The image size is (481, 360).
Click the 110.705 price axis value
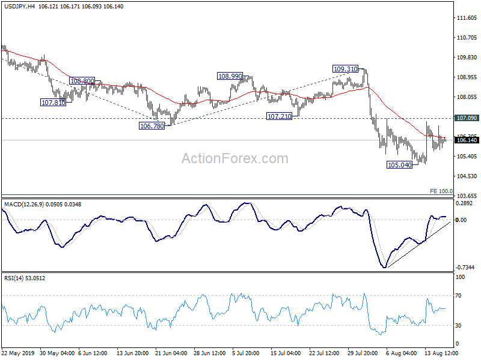[467, 38]
